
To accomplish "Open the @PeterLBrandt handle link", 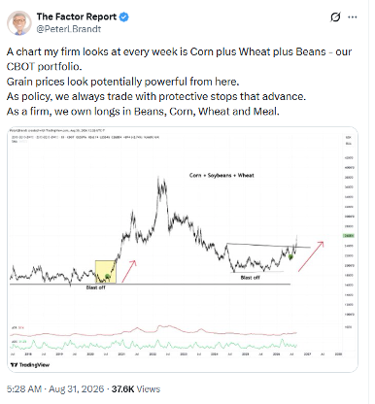I will (69, 29).
